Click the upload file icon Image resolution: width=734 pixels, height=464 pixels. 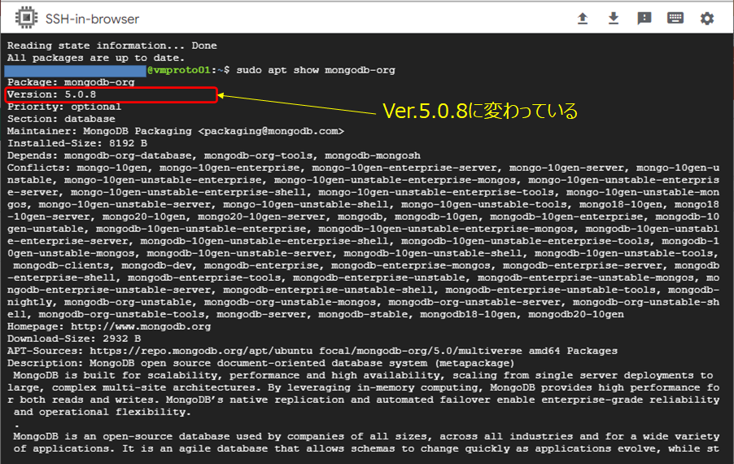pos(583,18)
